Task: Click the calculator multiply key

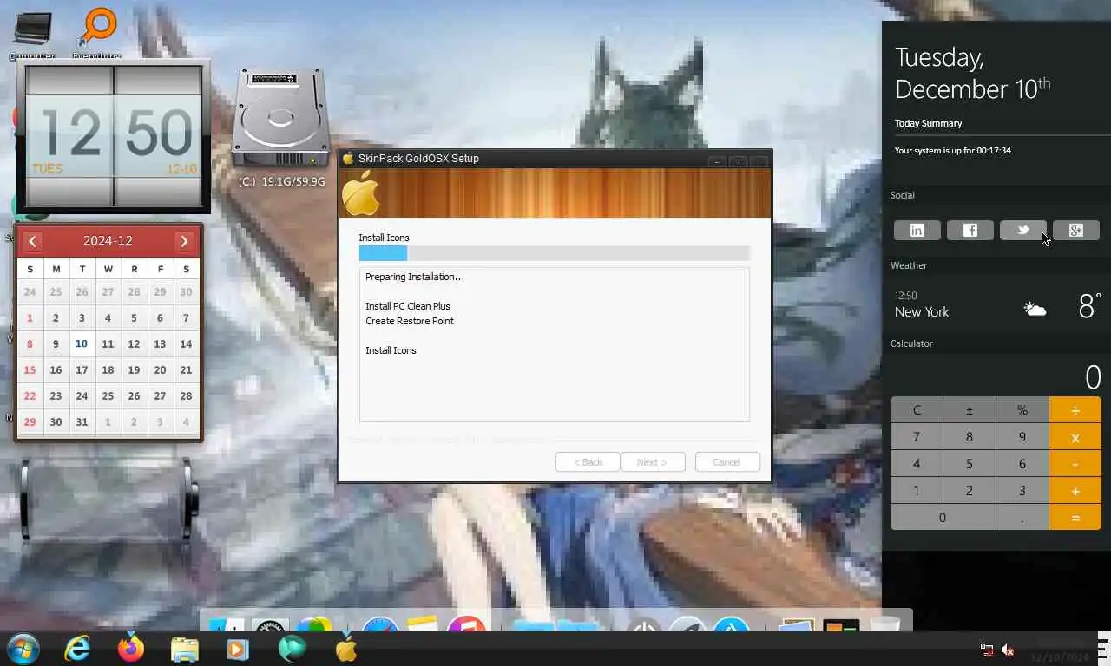Action: pyautogui.click(x=1075, y=437)
